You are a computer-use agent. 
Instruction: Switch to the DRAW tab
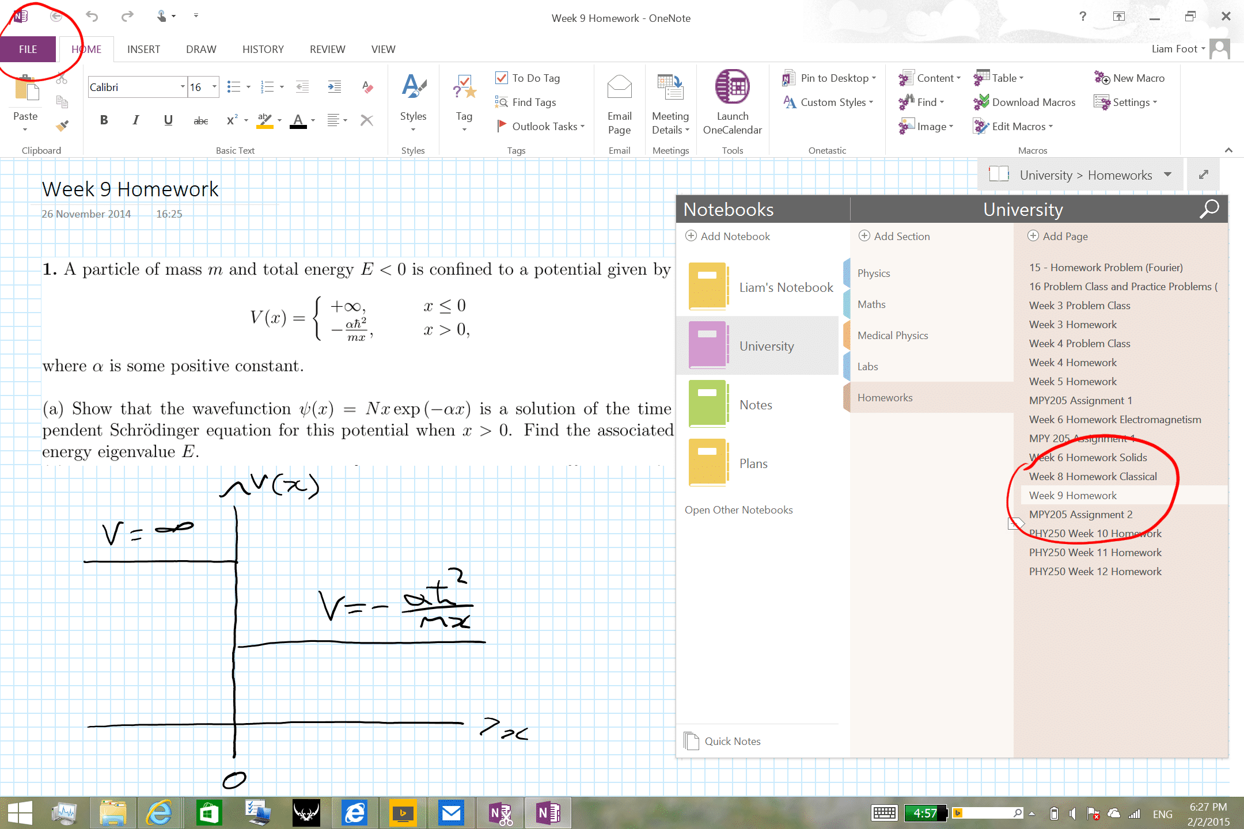[201, 50]
